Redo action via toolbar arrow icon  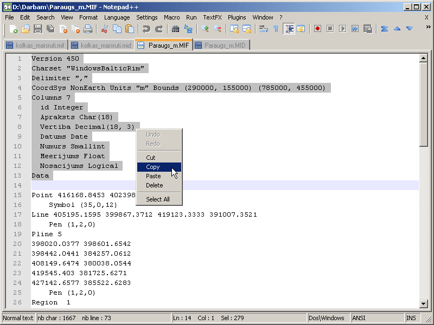159,29
